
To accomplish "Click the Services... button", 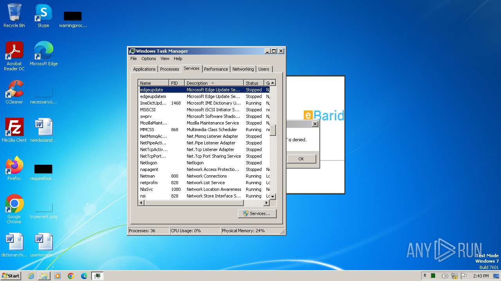I will pos(257,213).
